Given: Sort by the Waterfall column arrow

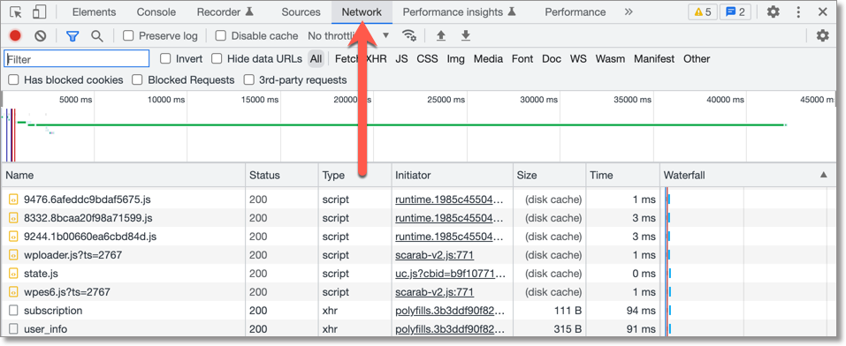Looking at the screenshot, I should click(823, 175).
